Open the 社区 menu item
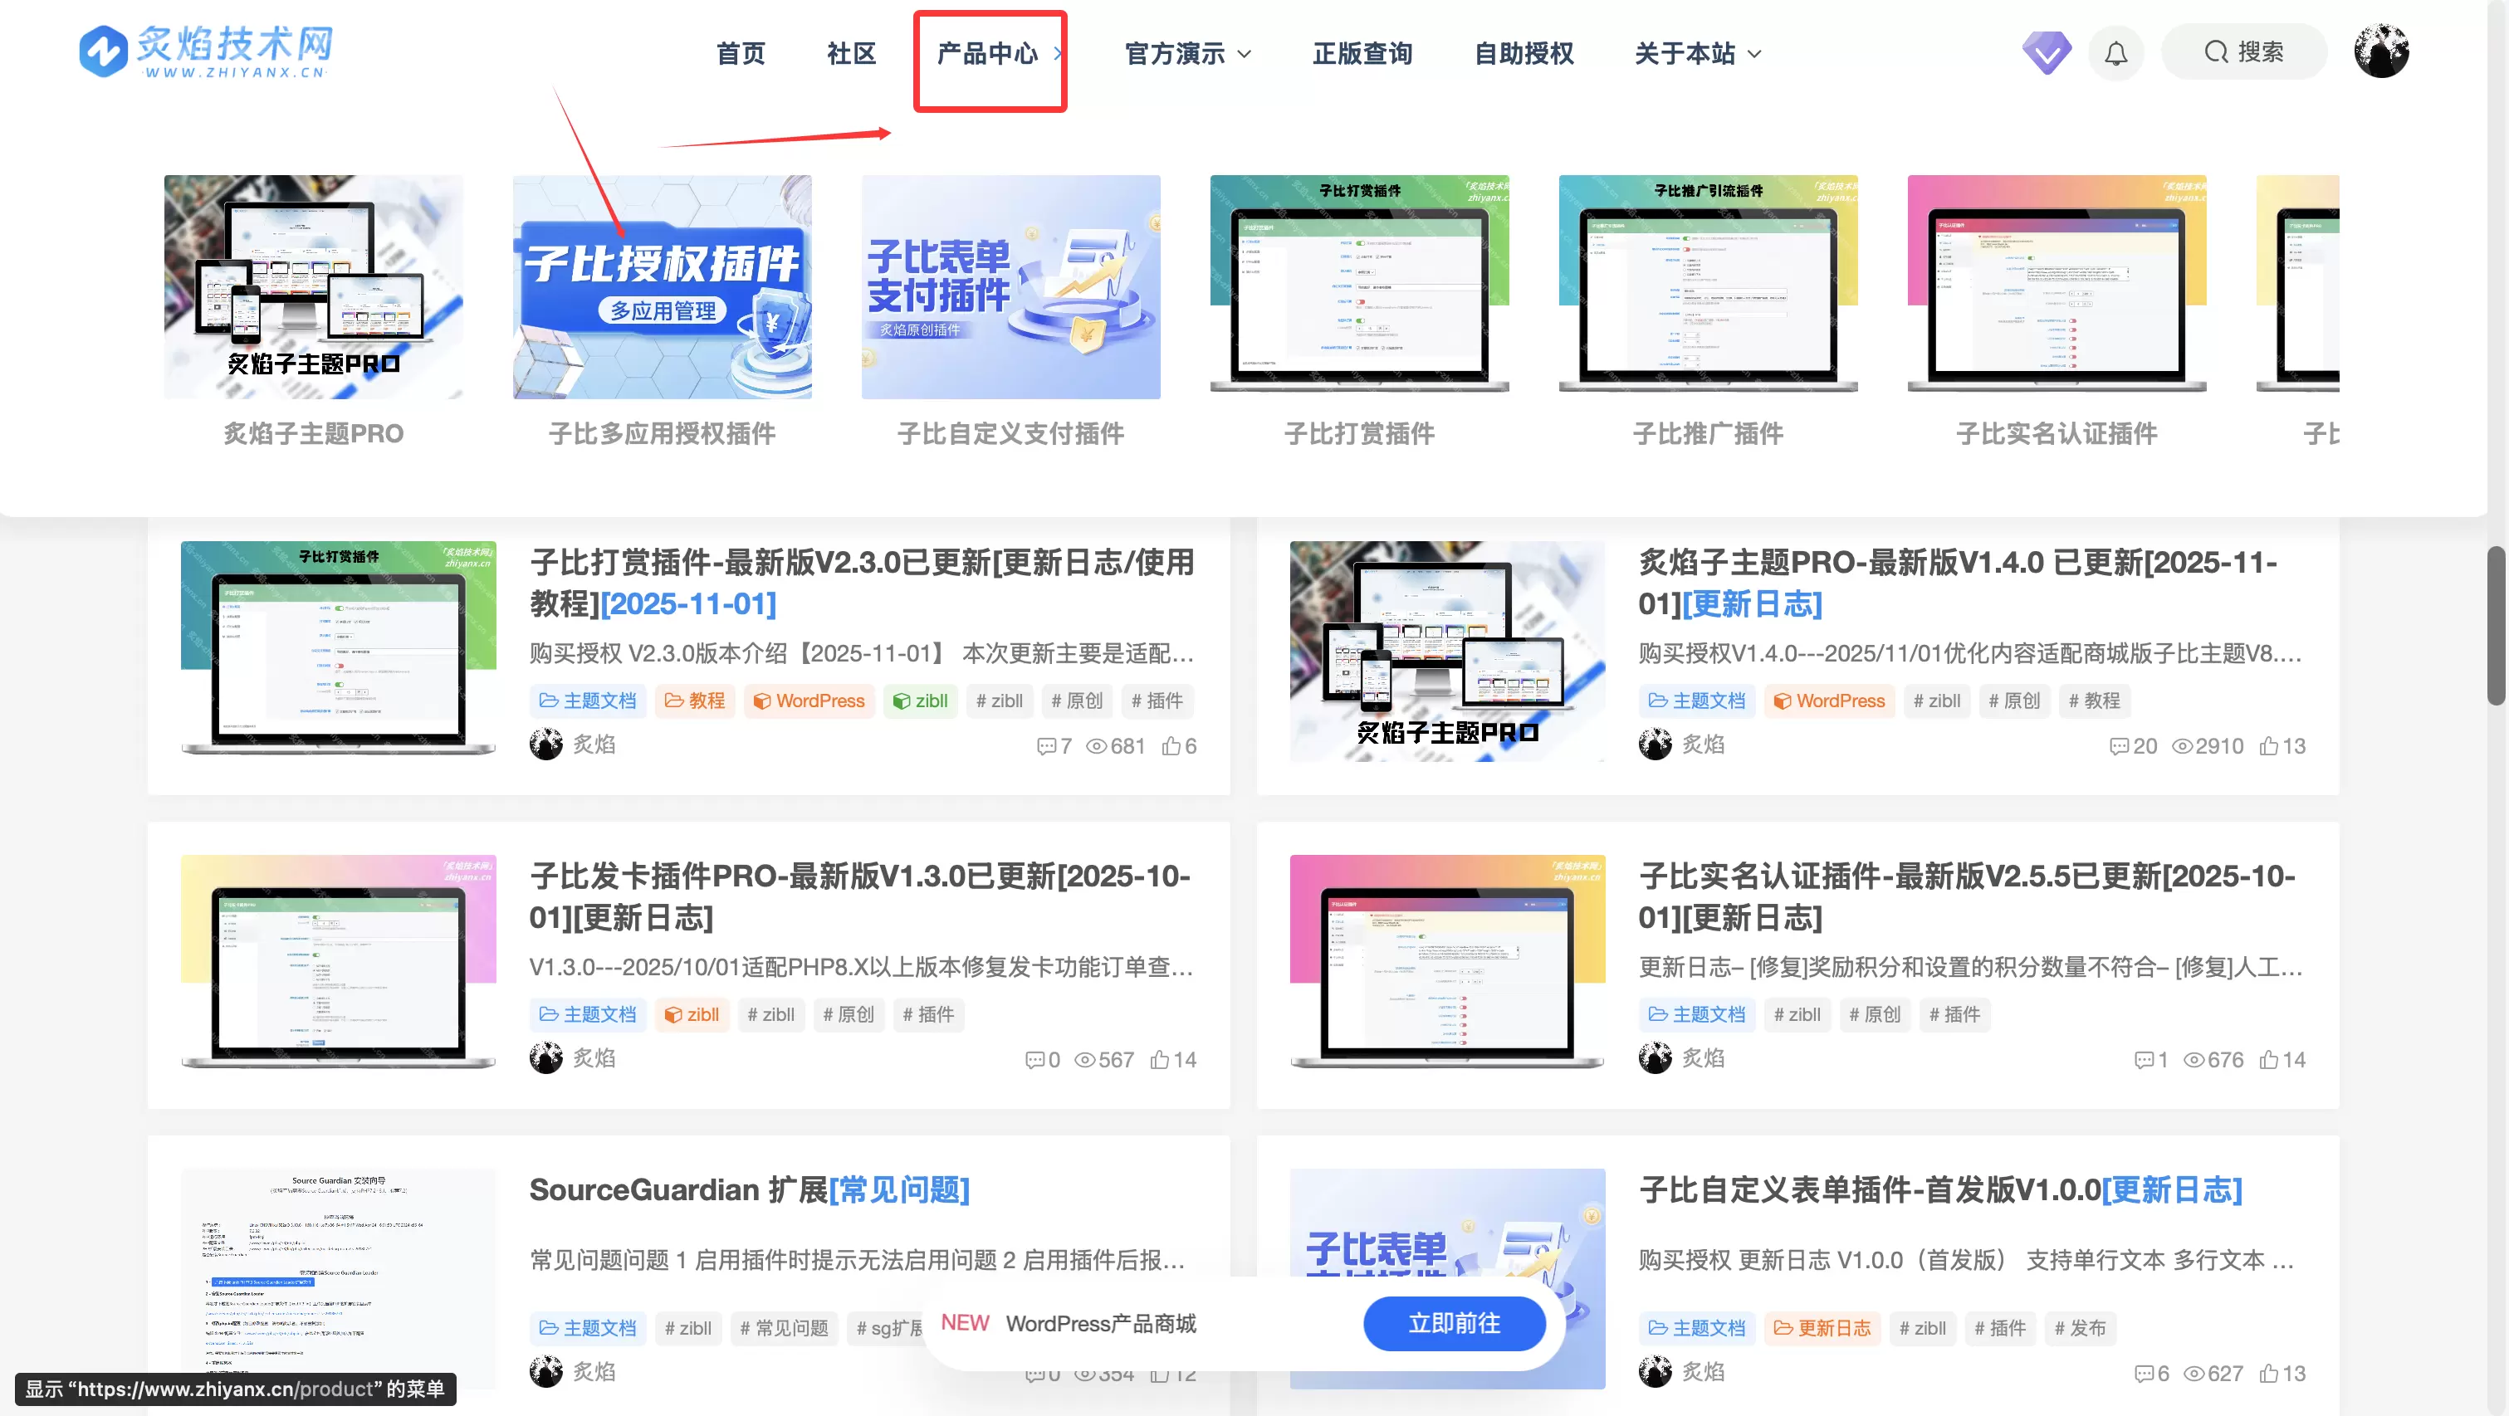This screenshot has height=1416, width=2509. click(x=851, y=54)
